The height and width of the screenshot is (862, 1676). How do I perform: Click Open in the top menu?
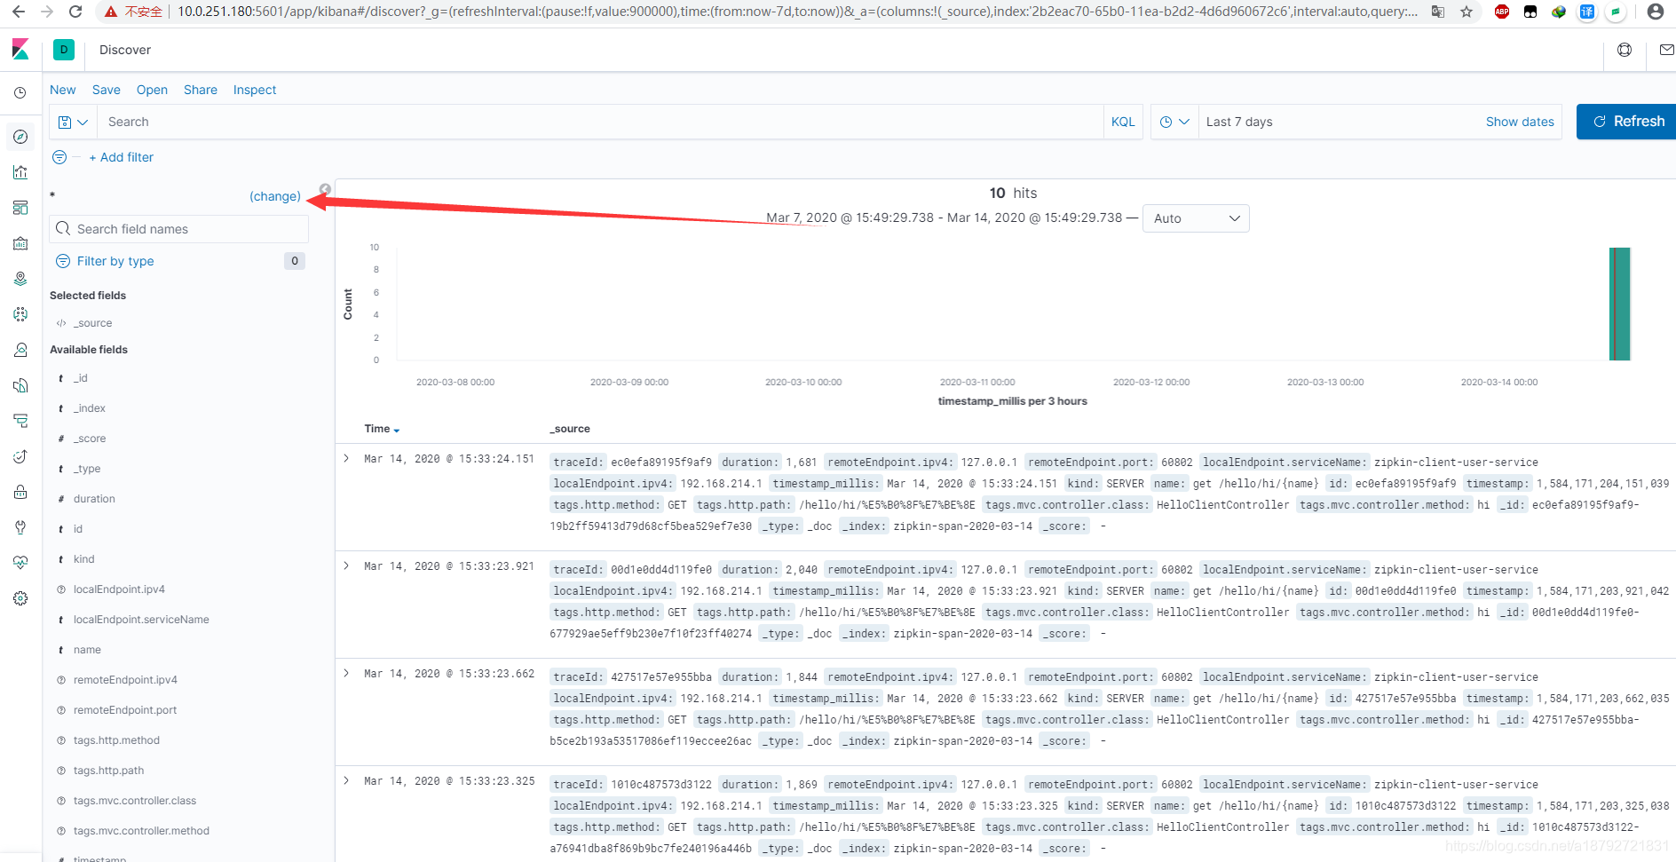point(152,90)
